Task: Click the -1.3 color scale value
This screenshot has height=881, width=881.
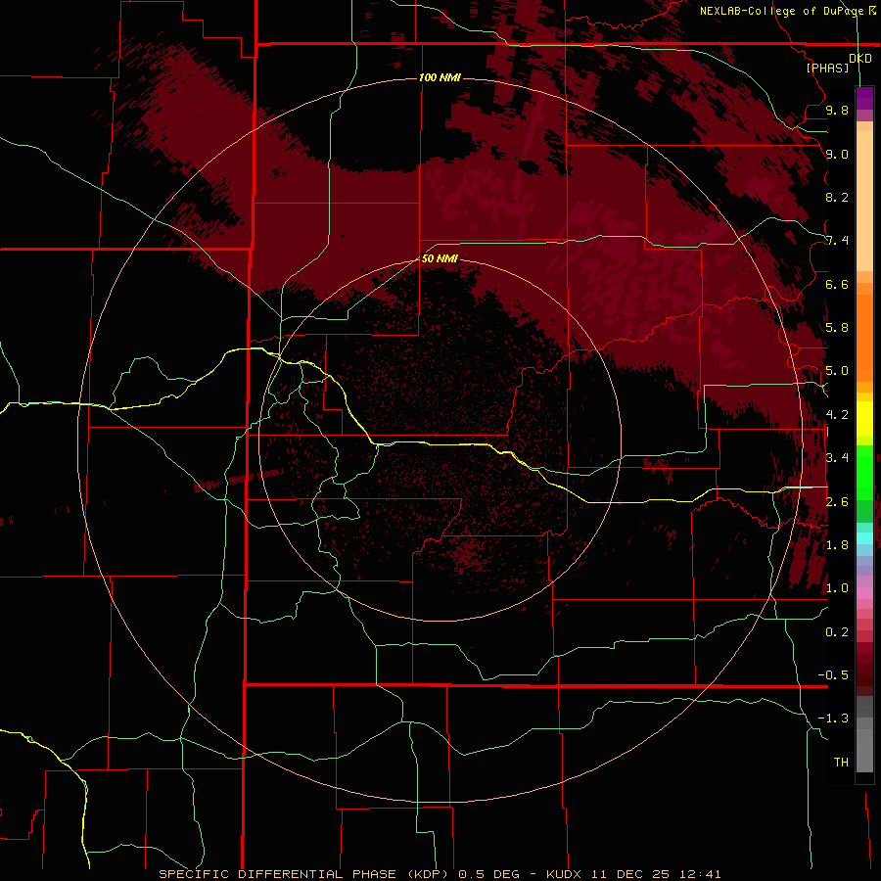Action: (833, 719)
